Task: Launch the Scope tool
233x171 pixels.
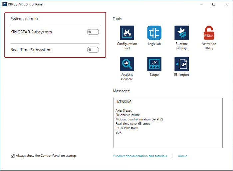Action: [154, 64]
